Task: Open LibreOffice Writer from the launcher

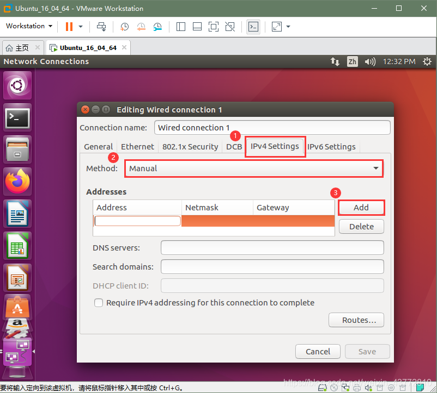Action: pos(17,214)
